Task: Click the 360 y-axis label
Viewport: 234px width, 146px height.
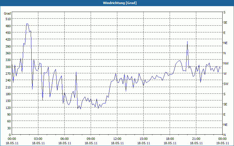Action: [8, 53]
